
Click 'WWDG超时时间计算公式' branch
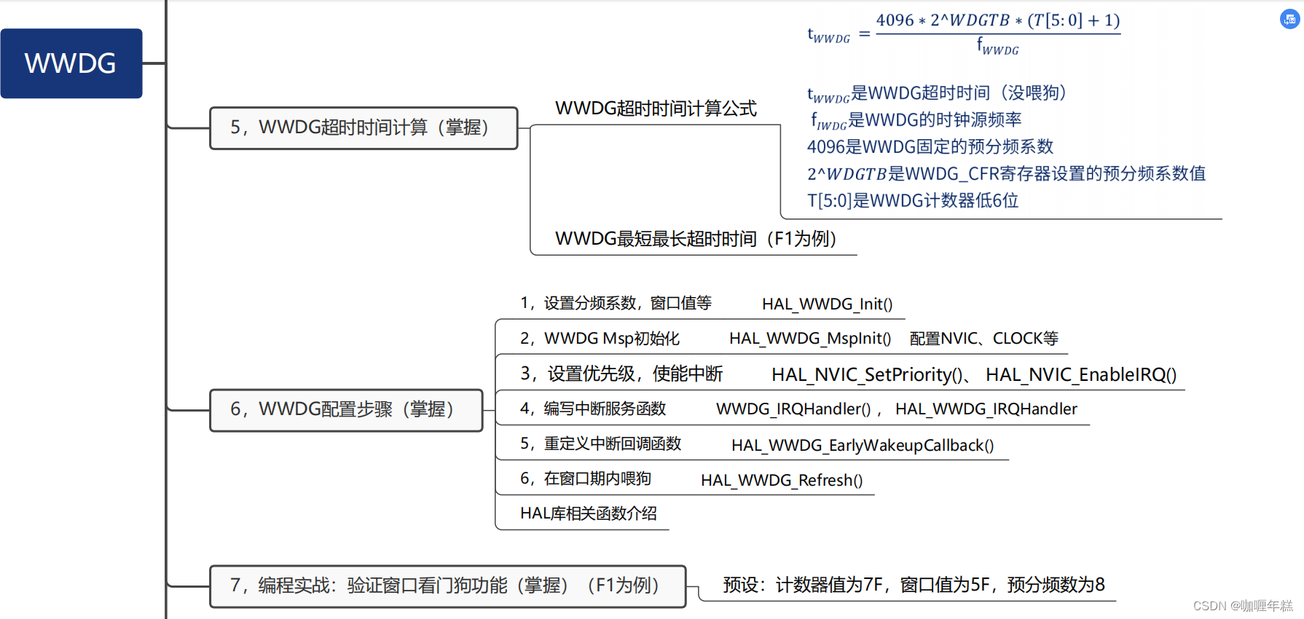click(656, 109)
